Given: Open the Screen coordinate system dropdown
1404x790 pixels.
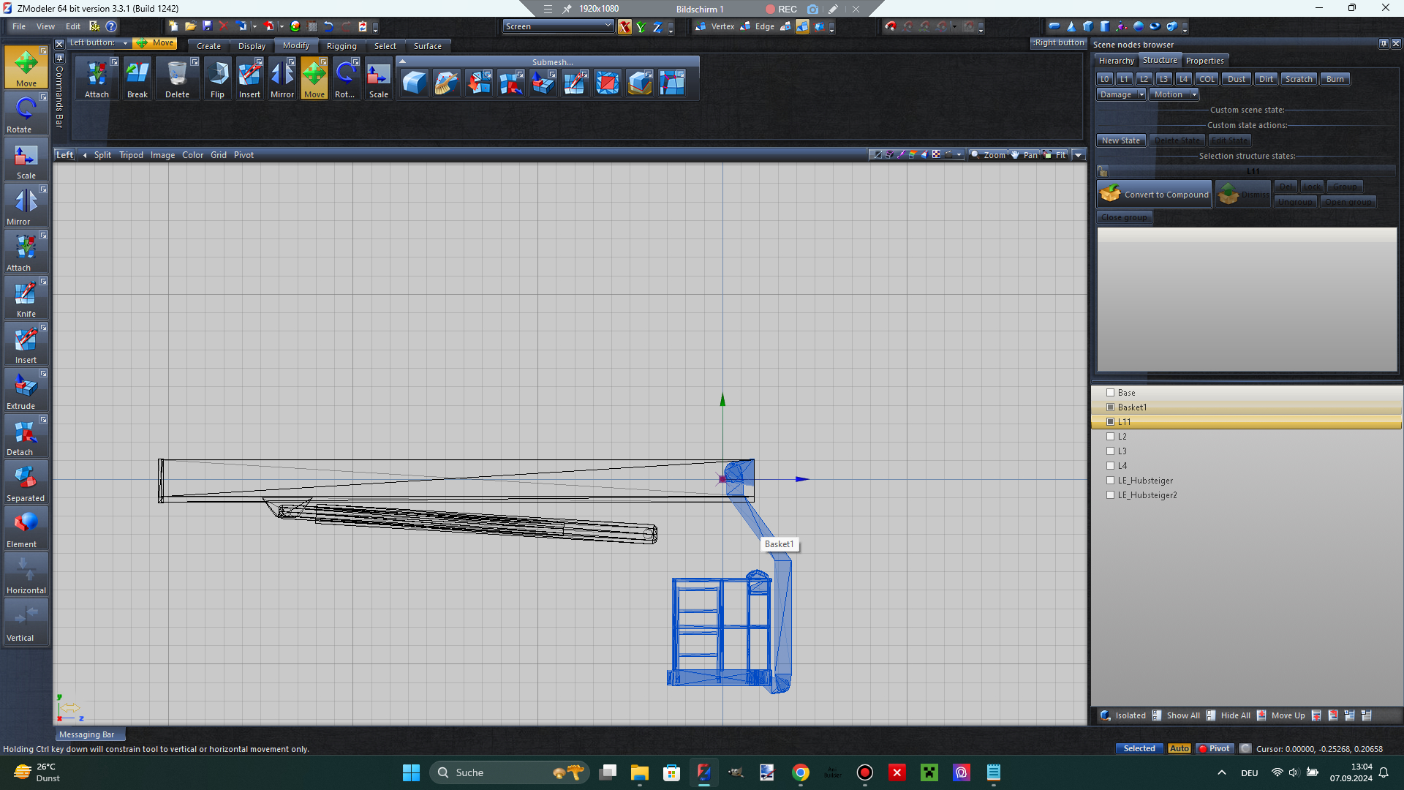Looking at the screenshot, I should [559, 26].
